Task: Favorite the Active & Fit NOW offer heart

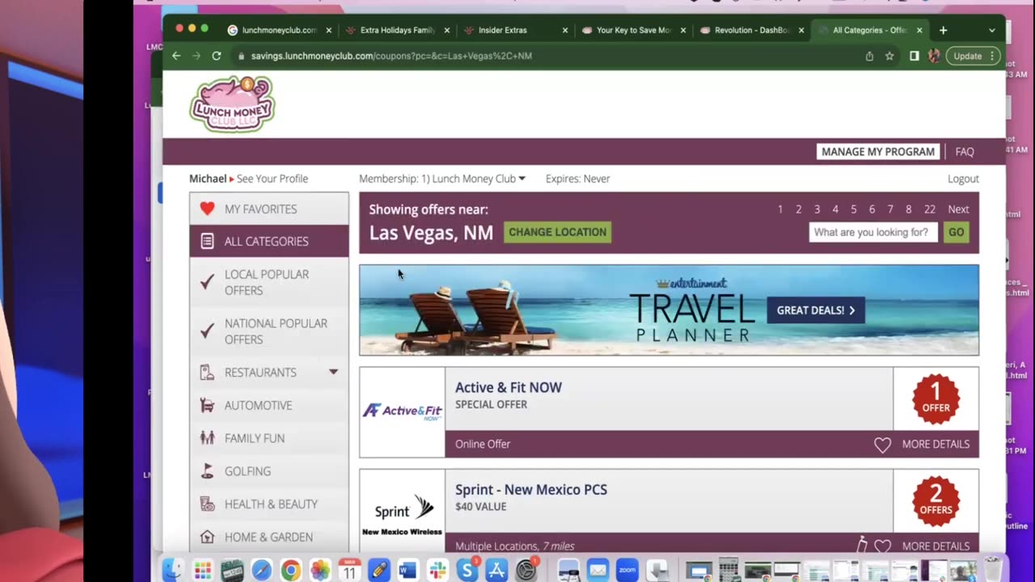Action: point(882,445)
